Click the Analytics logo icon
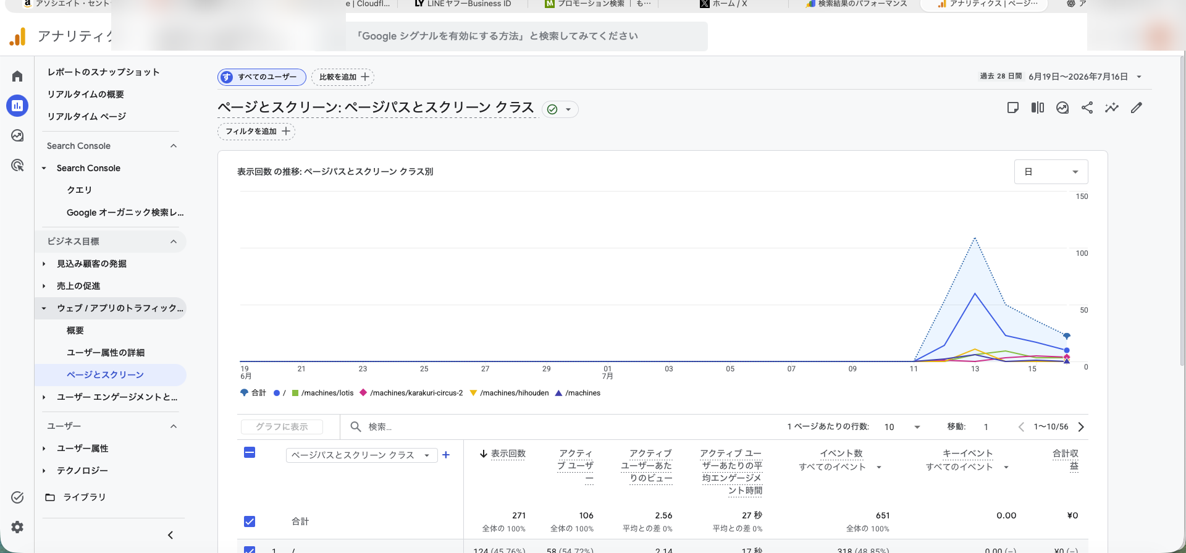Image resolution: width=1186 pixels, height=553 pixels. [17, 36]
